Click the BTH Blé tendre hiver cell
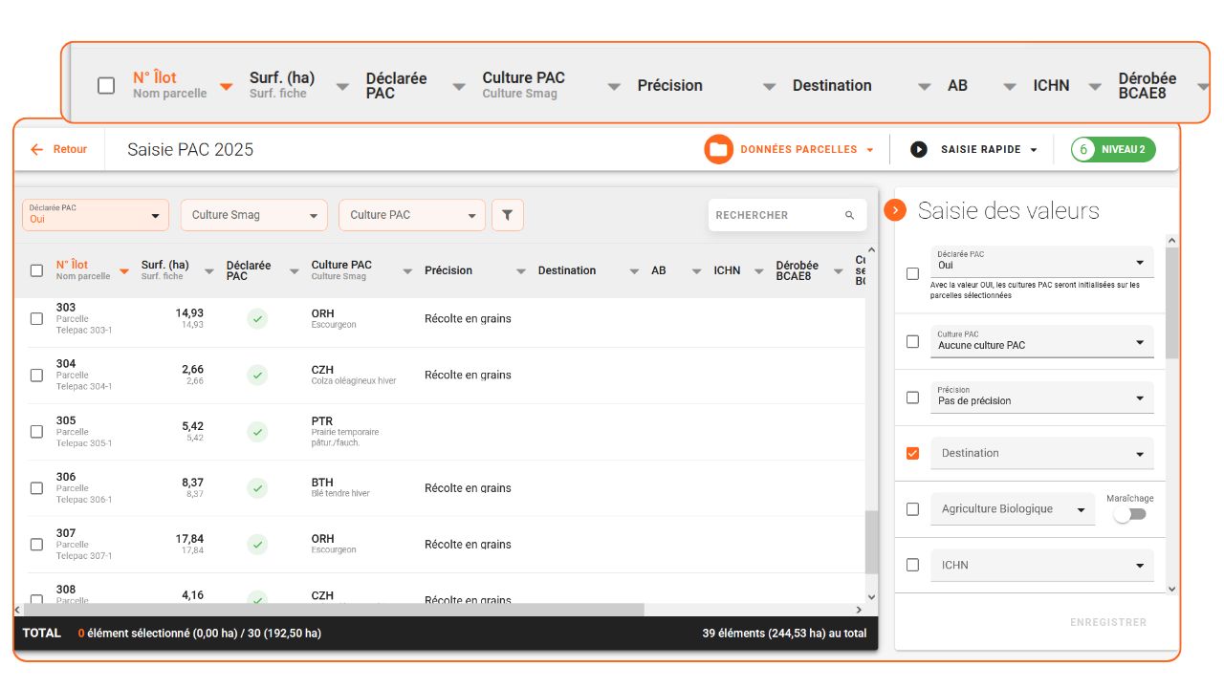The width and height of the screenshot is (1224, 688). [340, 487]
